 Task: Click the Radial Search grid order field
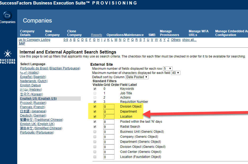tap(109, 127)
